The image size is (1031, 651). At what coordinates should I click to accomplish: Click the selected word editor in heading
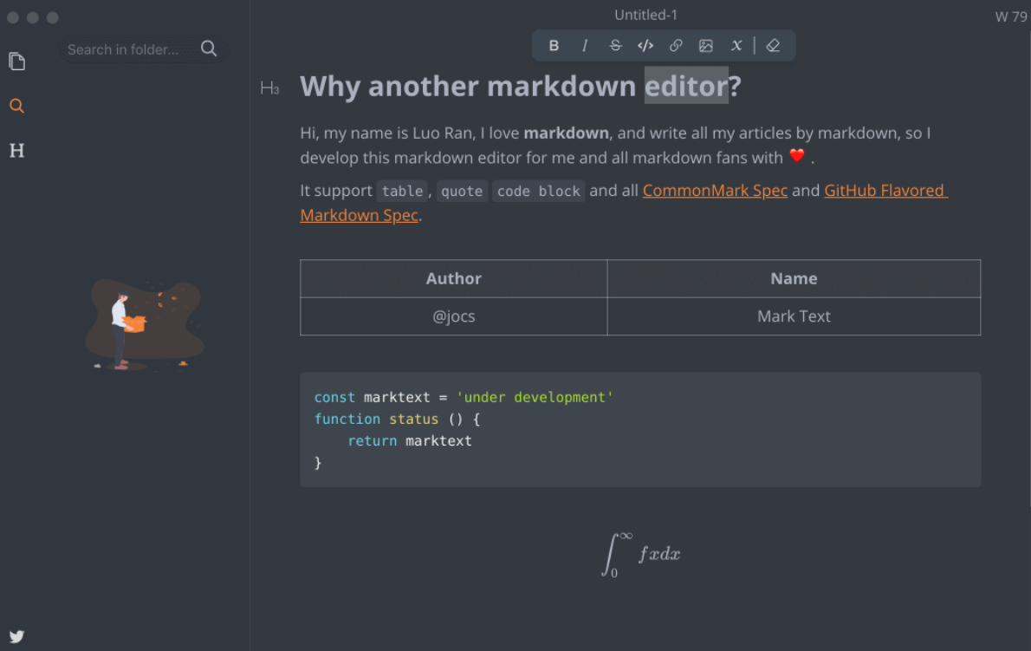[x=686, y=86]
